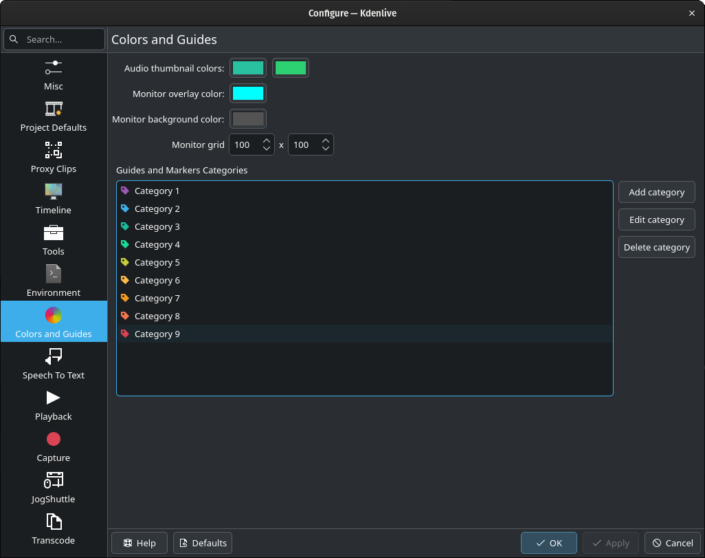Open the Misc settings page
The height and width of the screenshot is (558, 705).
54,75
